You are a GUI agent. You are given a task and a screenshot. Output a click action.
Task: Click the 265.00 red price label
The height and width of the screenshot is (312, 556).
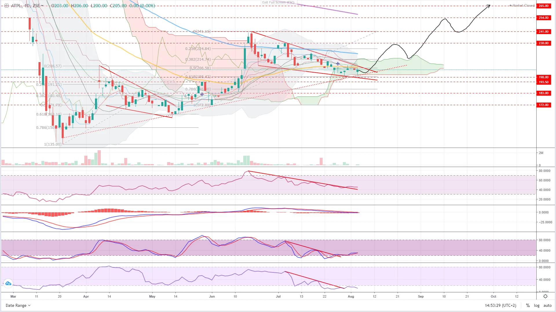[x=544, y=6]
